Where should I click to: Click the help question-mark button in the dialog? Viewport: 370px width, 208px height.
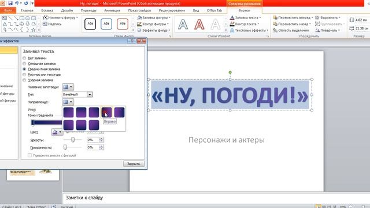pos(132,41)
